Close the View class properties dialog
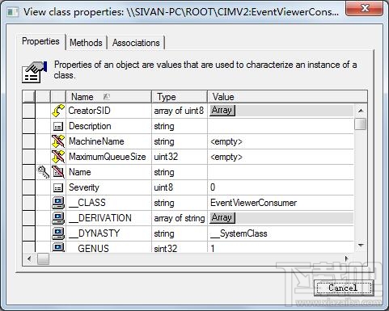This screenshot has width=389, height=311. pyautogui.click(x=364, y=9)
